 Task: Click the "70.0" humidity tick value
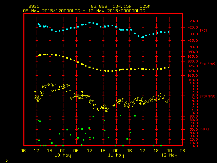point(194,123)
